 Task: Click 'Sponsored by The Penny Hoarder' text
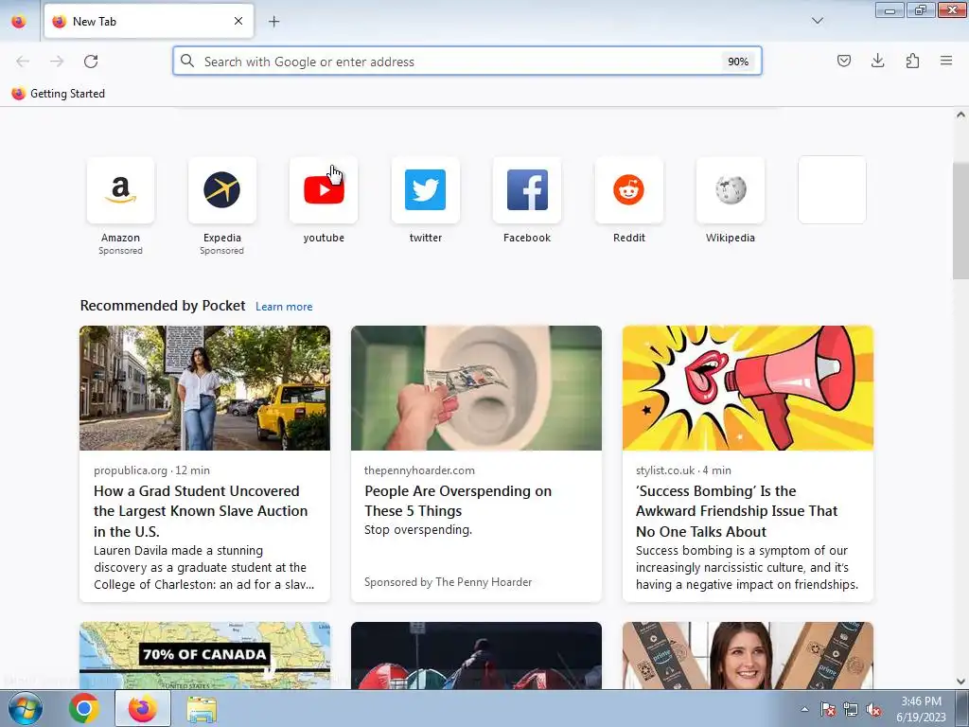coord(448,582)
